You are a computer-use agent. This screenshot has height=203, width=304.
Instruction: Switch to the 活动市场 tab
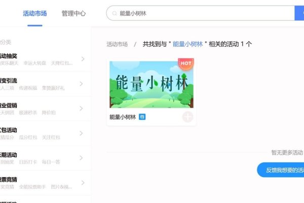click(x=35, y=13)
